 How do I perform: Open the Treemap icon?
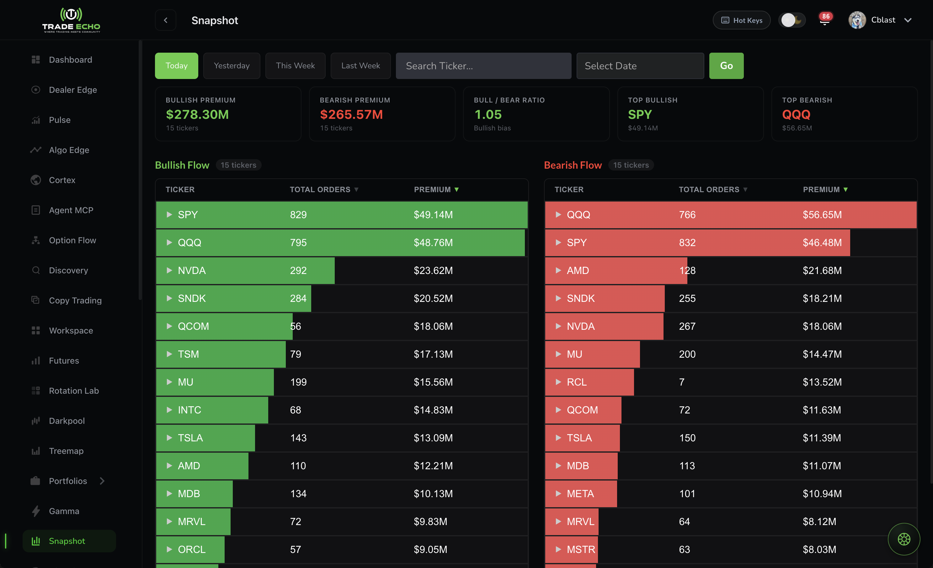(x=35, y=451)
